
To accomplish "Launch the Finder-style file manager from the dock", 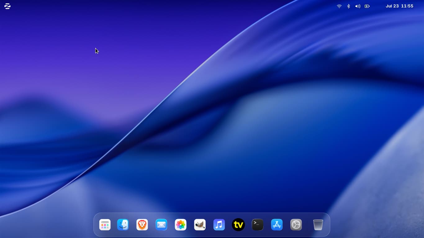I will [x=123, y=225].
